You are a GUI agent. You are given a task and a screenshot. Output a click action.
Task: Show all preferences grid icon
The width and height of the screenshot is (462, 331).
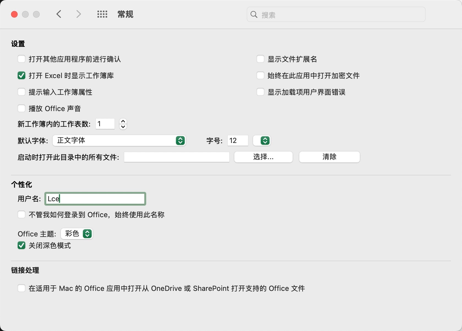coord(102,14)
